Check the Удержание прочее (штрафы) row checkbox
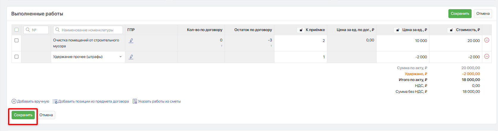 point(17,57)
